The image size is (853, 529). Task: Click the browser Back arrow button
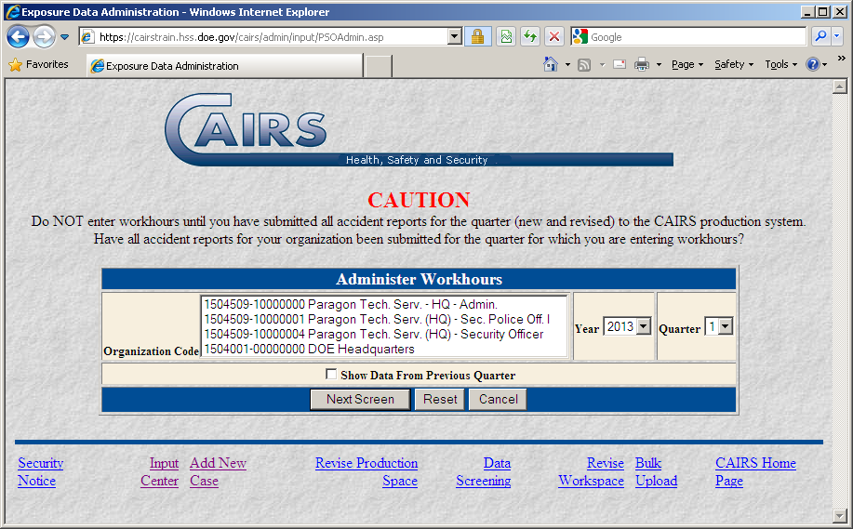point(19,37)
